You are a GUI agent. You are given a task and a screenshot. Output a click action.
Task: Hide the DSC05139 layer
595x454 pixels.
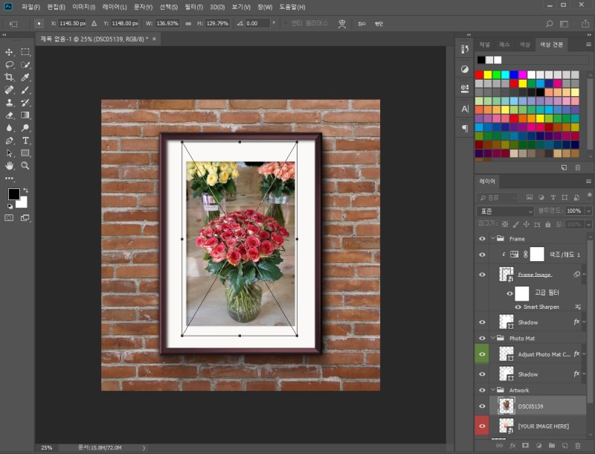click(x=482, y=406)
